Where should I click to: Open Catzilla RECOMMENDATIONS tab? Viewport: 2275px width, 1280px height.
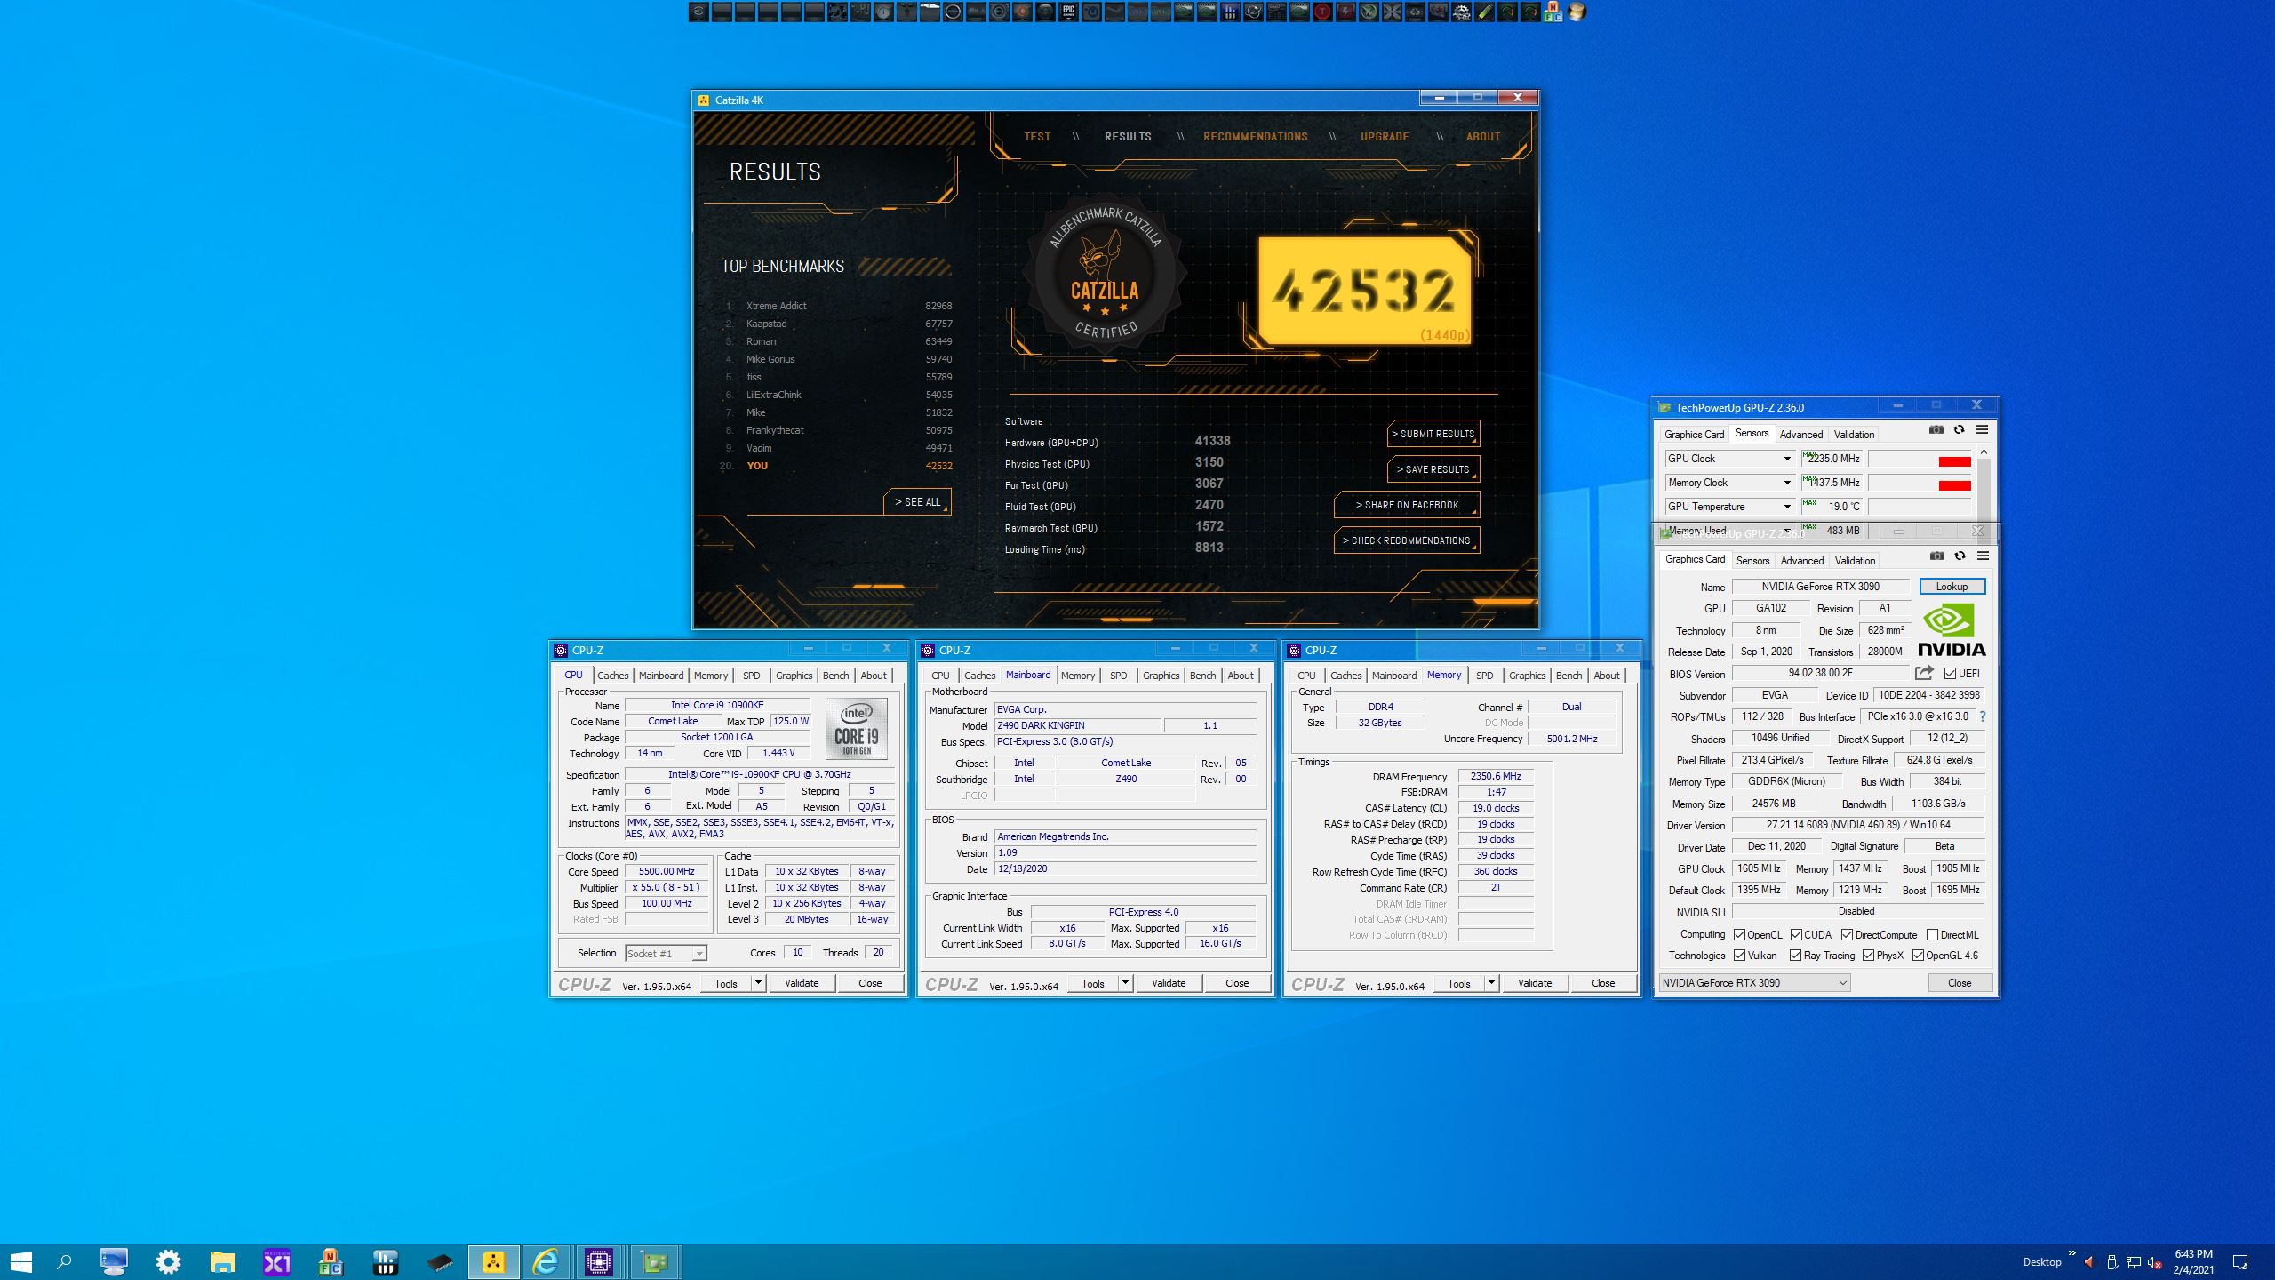click(x=1256, y=137)
